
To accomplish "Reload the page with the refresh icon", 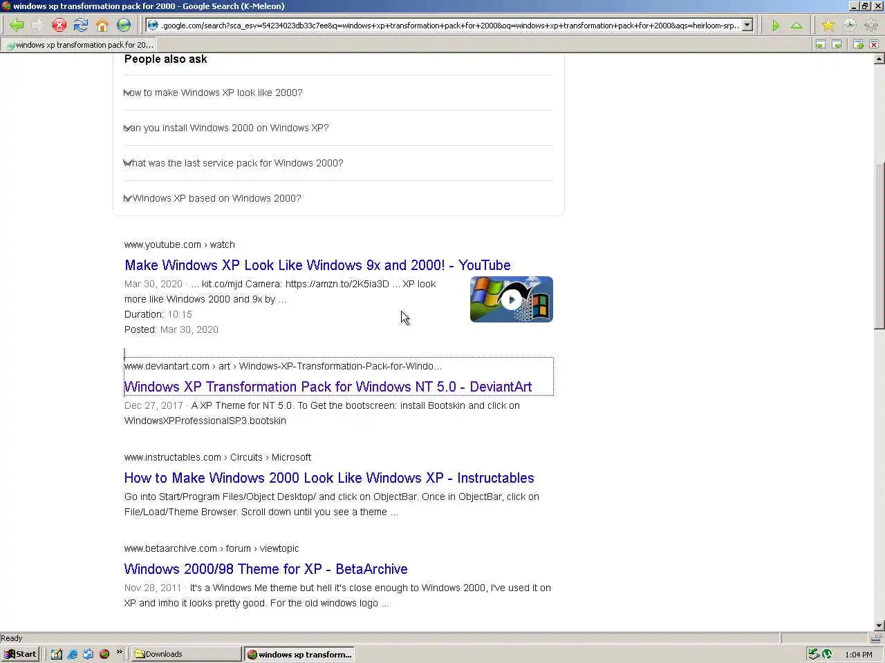I will click(81, 26).
